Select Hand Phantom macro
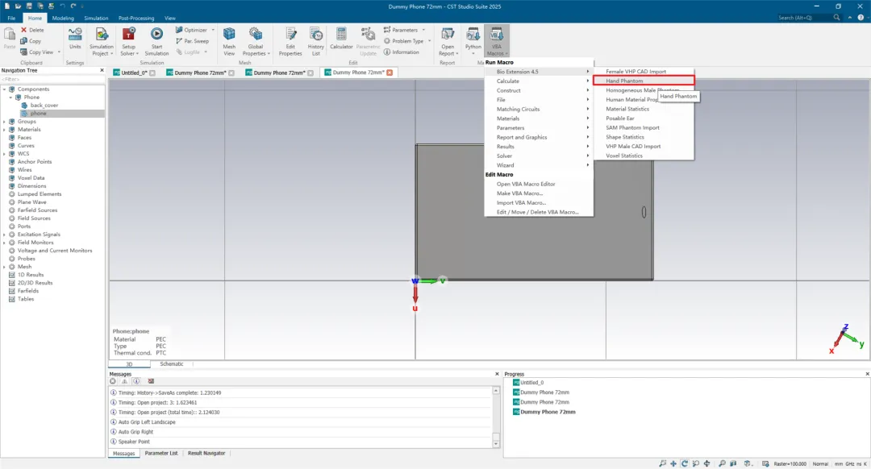871x469 pixels. pyautogui.click(x=644, y=81)
